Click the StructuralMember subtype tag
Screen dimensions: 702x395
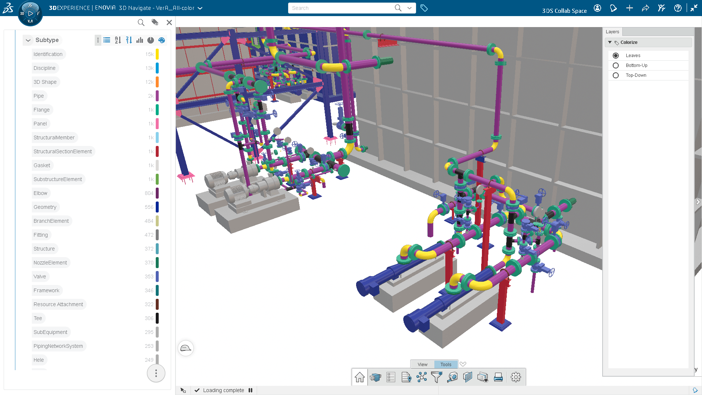pyautogui.click(x=54, y=138)
